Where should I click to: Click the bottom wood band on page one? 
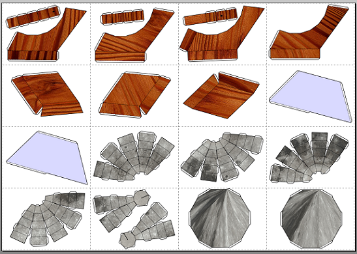[x=33, y=55]
